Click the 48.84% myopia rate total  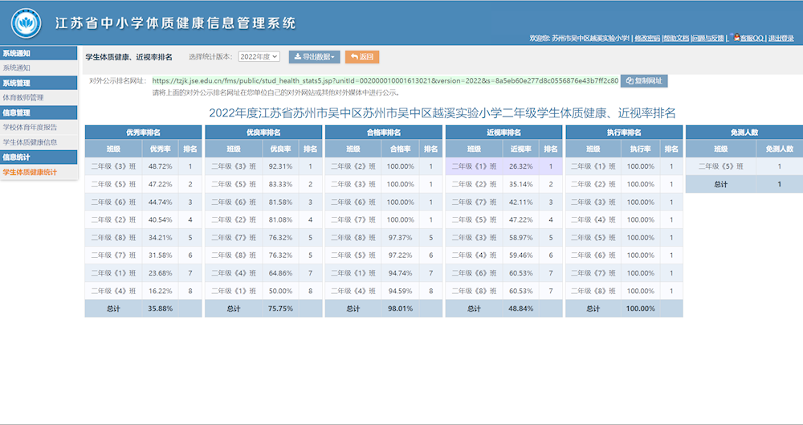[x=521, y=309]
